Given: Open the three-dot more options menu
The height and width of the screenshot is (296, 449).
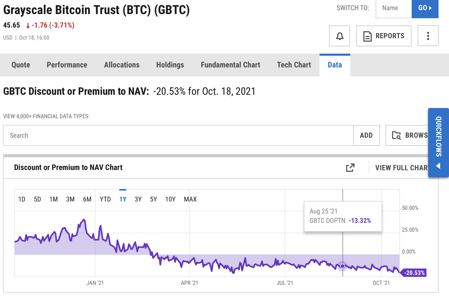Looking at the screenshot, I should pyautogui.click(x=428, y=36).
